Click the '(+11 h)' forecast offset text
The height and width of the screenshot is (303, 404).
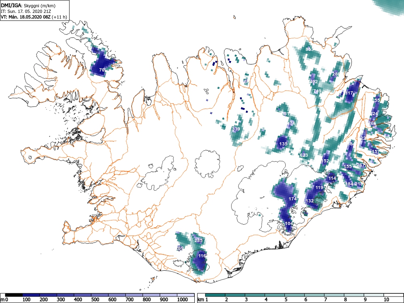pos(59,17)
